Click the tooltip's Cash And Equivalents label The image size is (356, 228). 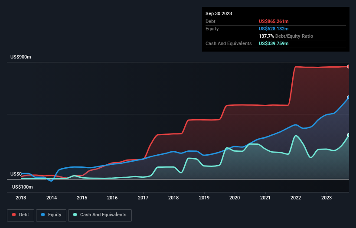pyautogui.click(x=229, y=43)
